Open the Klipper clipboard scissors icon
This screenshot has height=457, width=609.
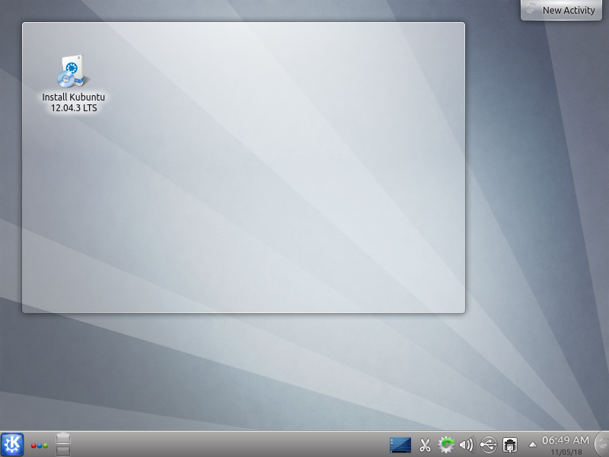click(426, 445)
